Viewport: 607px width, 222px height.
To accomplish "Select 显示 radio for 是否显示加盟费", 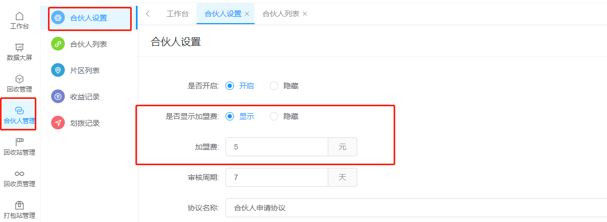I will [230, 116].
